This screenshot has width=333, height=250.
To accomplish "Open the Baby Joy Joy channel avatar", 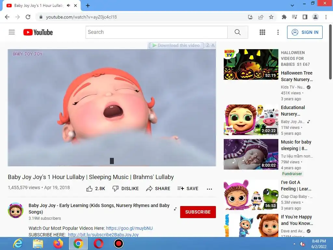I will point(16,210).
